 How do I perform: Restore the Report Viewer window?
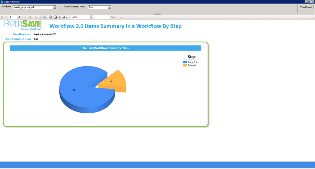tap(309, 2)
